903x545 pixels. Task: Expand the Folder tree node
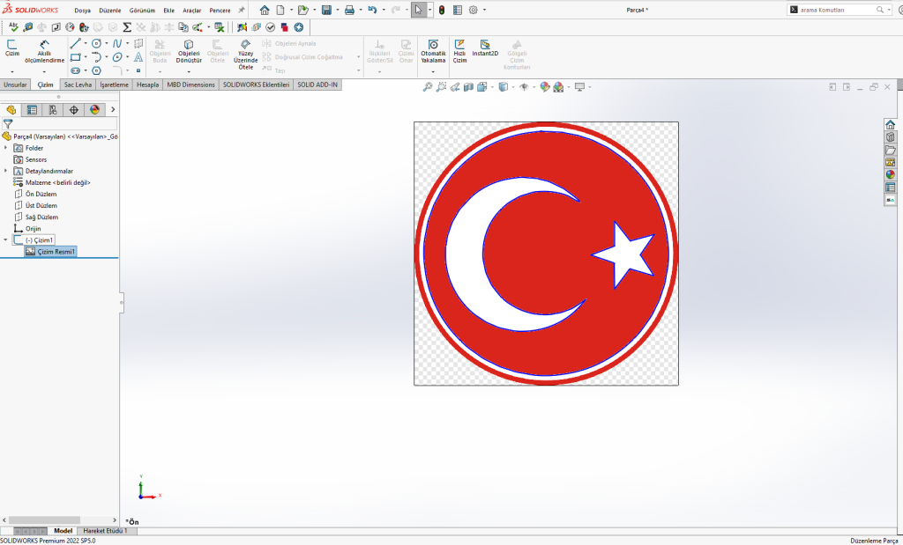pos(6,148)
